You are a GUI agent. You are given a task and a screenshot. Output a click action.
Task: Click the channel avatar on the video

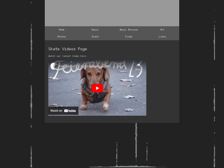click(x=54, y=66)
